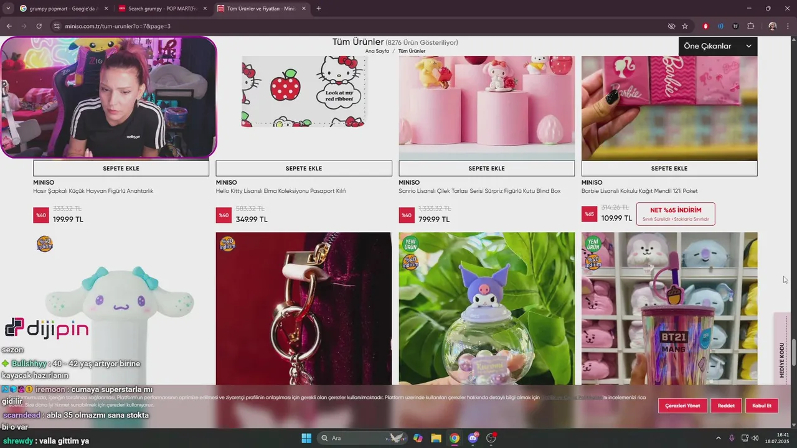Open the tab search dropdown arrow

[8, 9]
